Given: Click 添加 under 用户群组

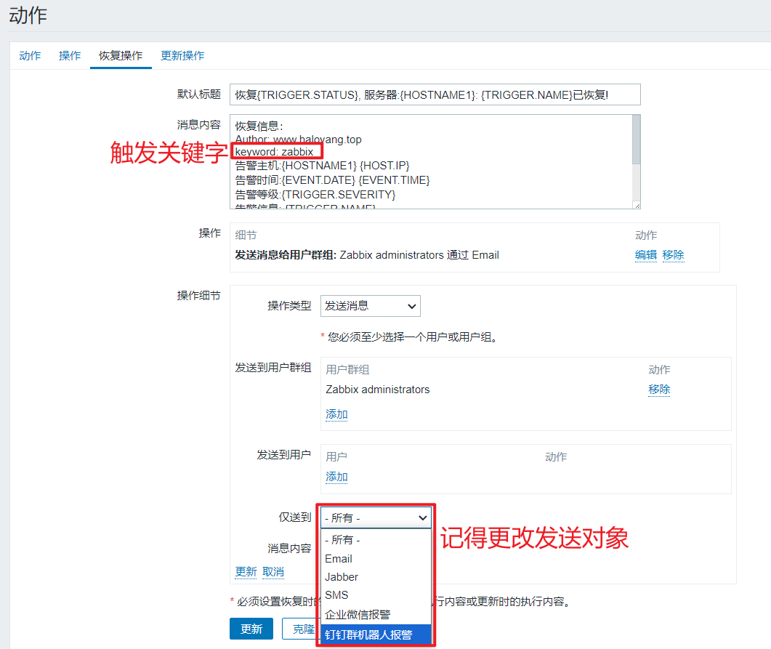Looking at the screenshot, I should [x=336, y=414].
